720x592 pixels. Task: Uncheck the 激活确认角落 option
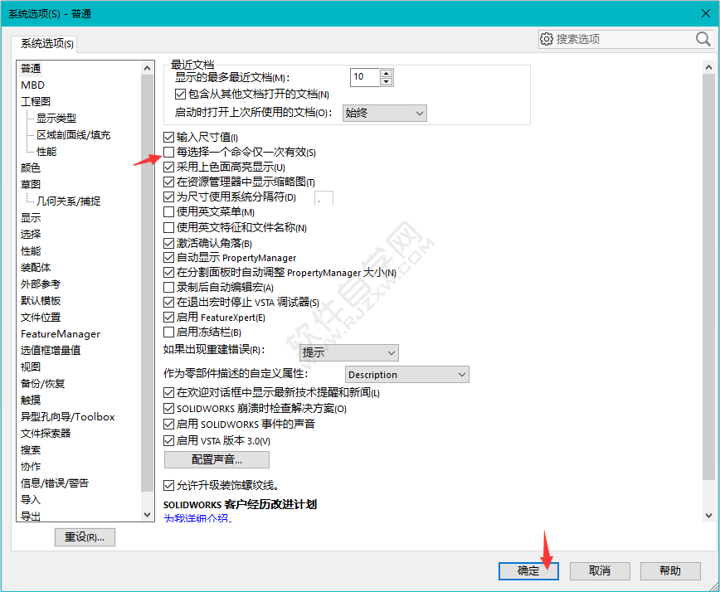pos(168,243)
